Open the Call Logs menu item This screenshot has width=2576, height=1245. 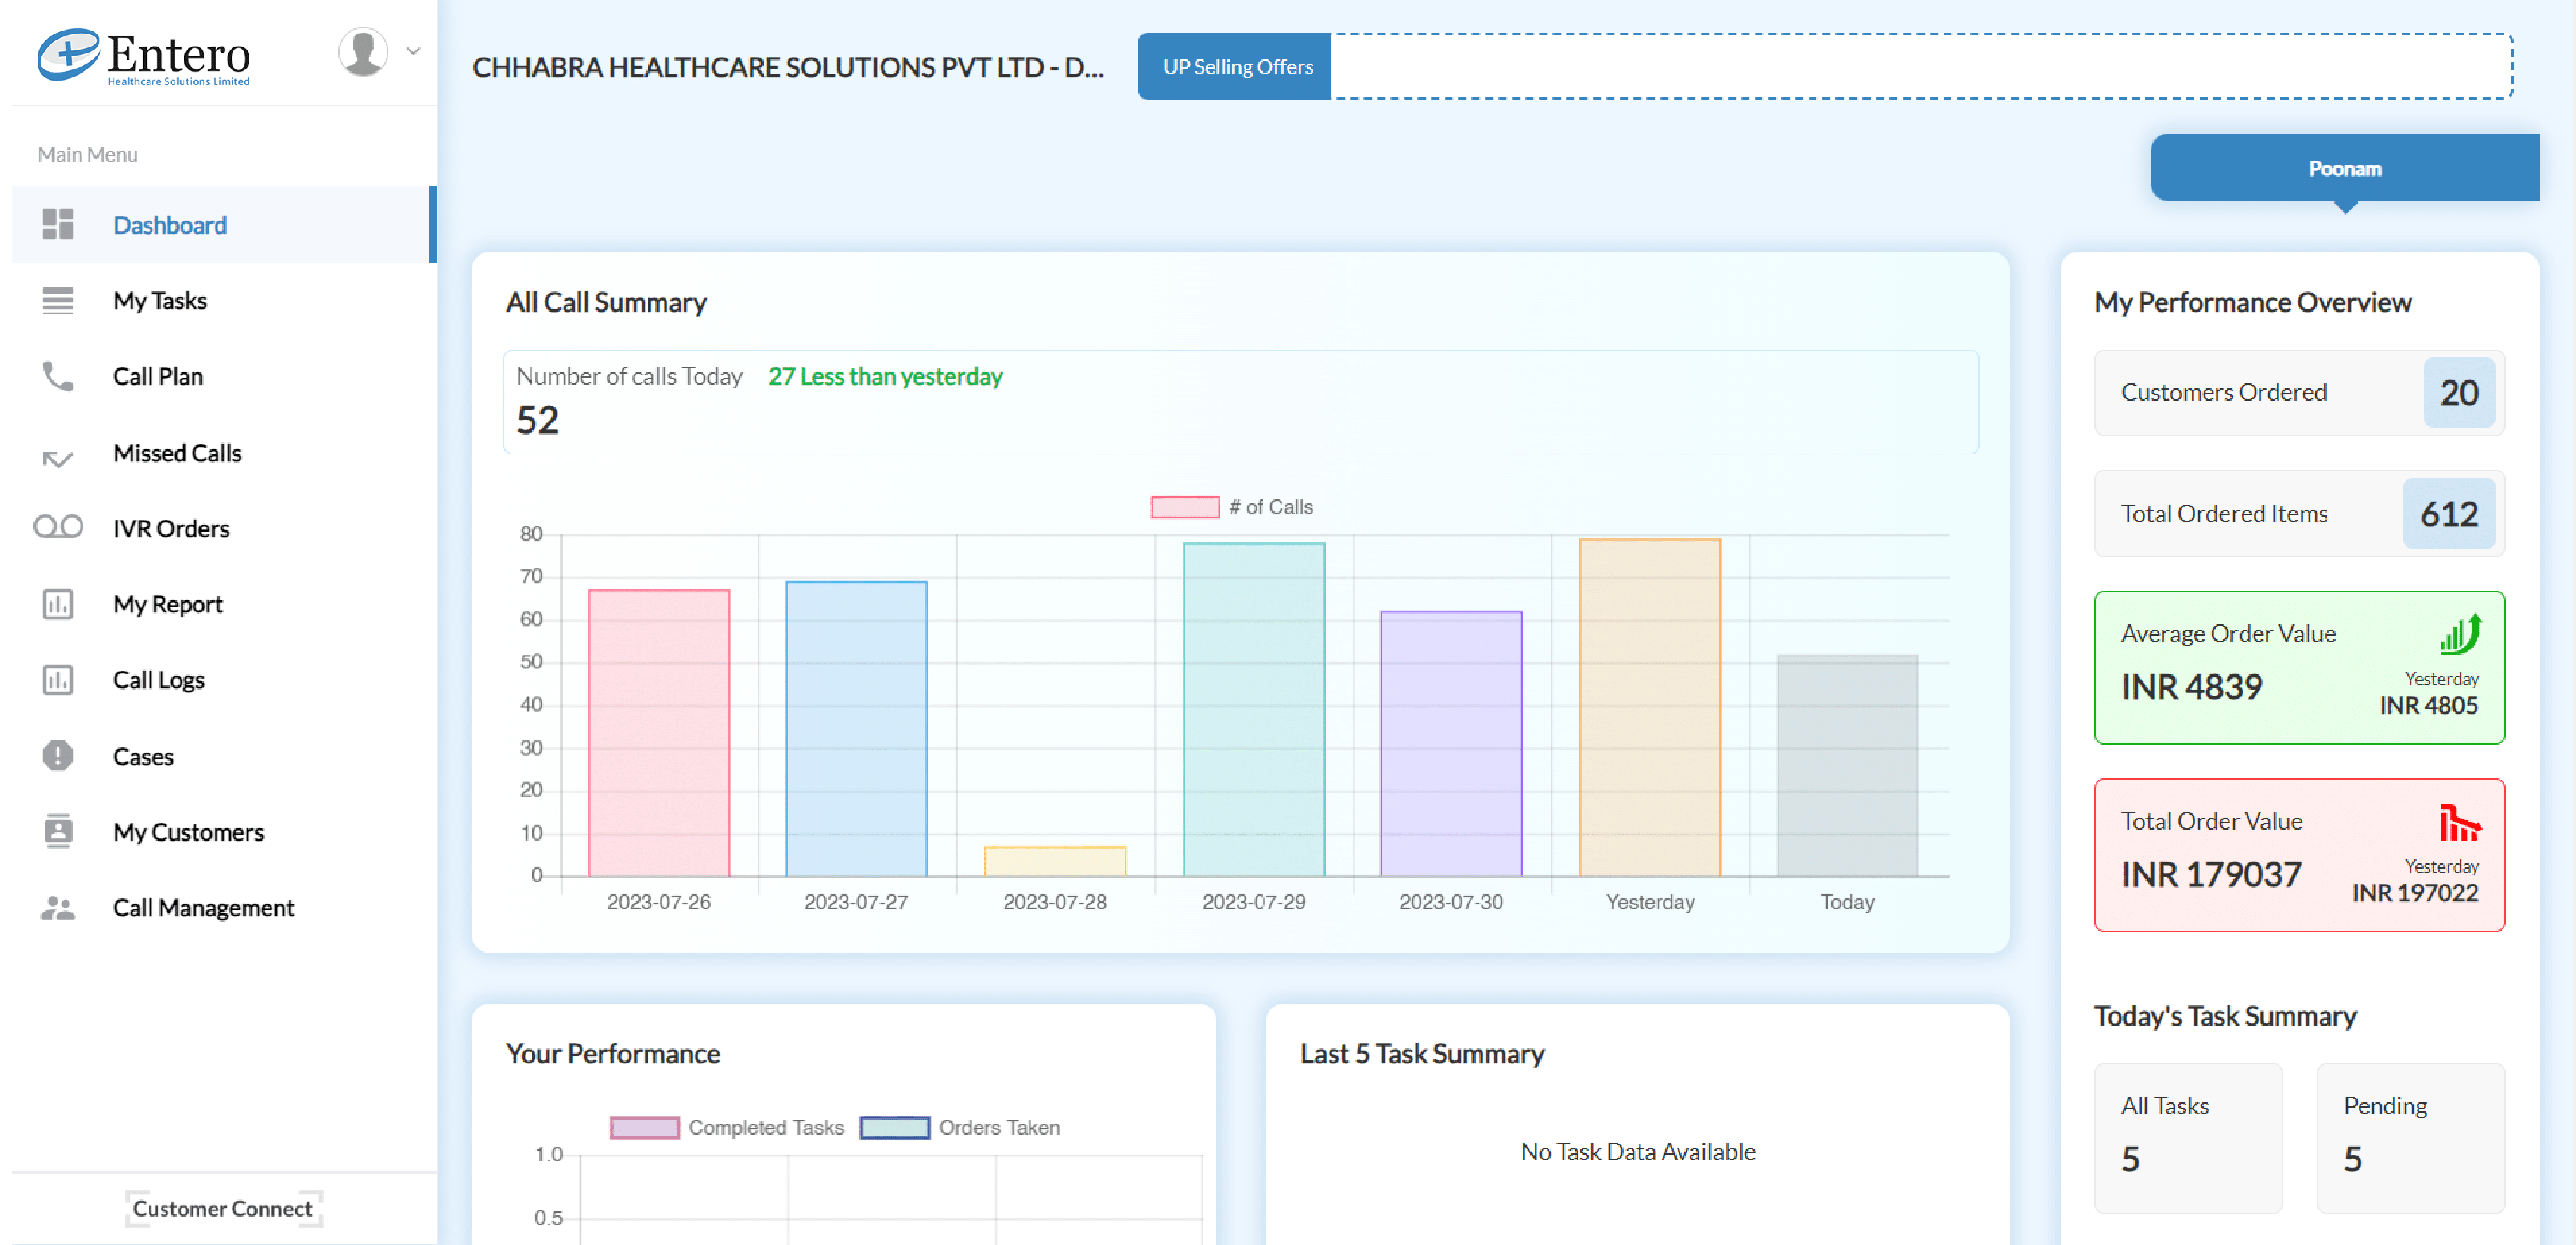tap(159, 680)
